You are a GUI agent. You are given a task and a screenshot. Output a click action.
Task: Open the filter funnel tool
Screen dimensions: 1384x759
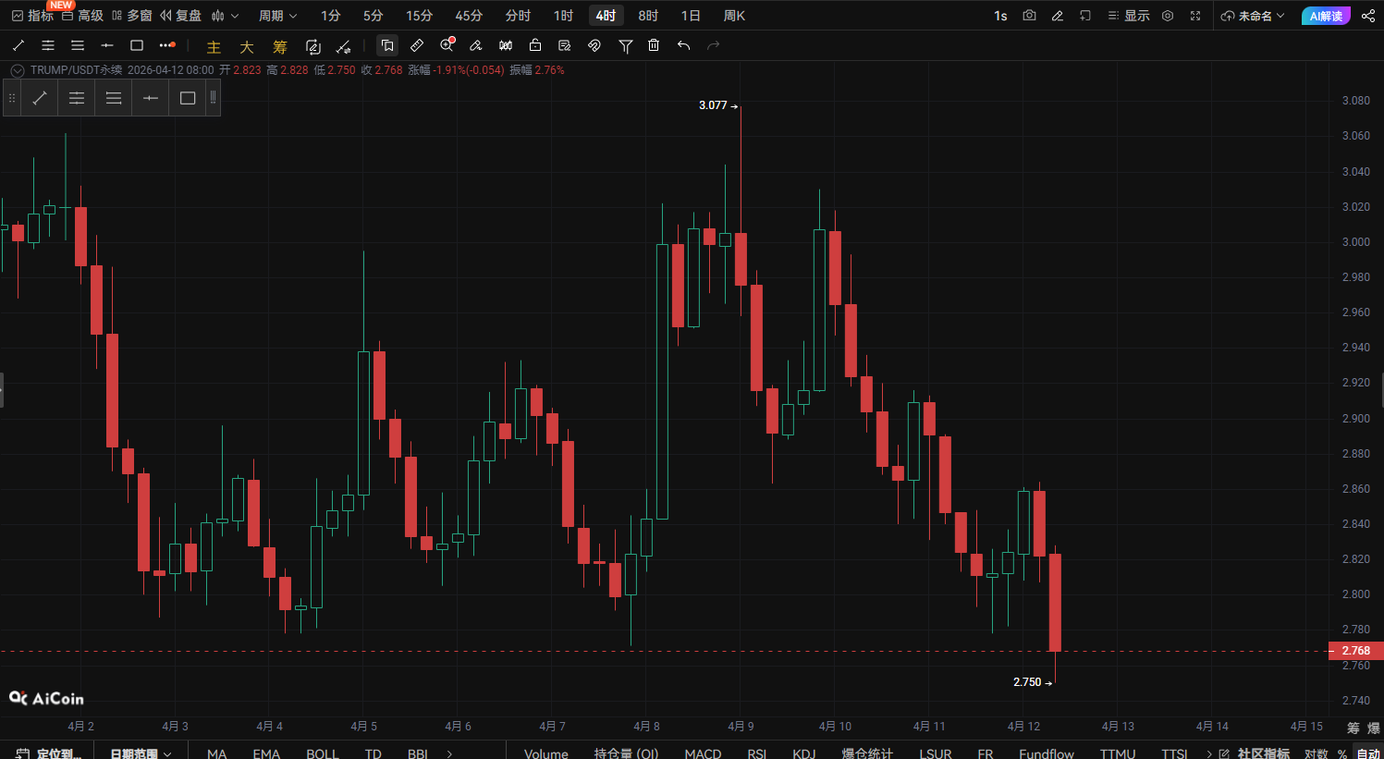626,45
